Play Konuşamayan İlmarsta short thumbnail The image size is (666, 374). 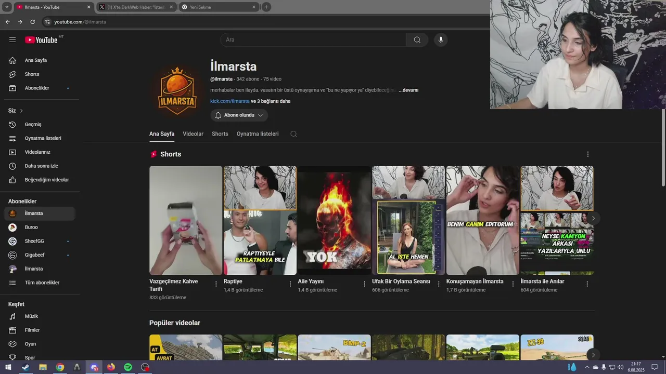483,220
